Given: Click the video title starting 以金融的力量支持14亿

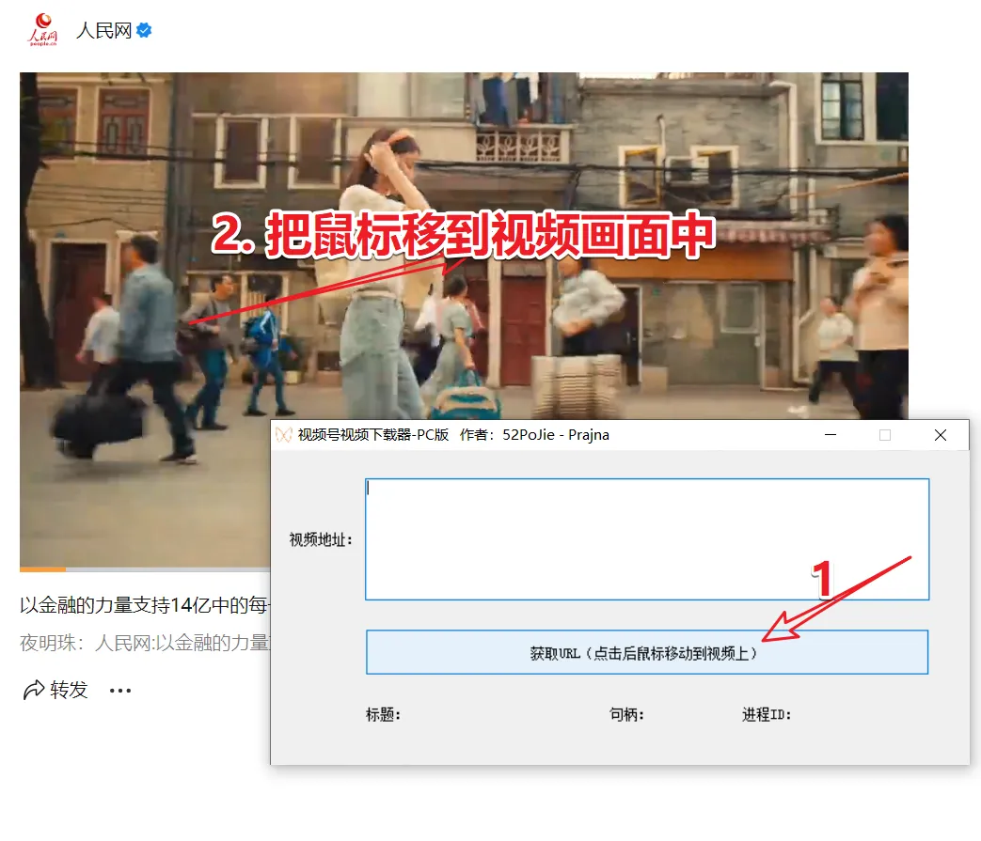Looking at the screenshot, I should point(145,605).
